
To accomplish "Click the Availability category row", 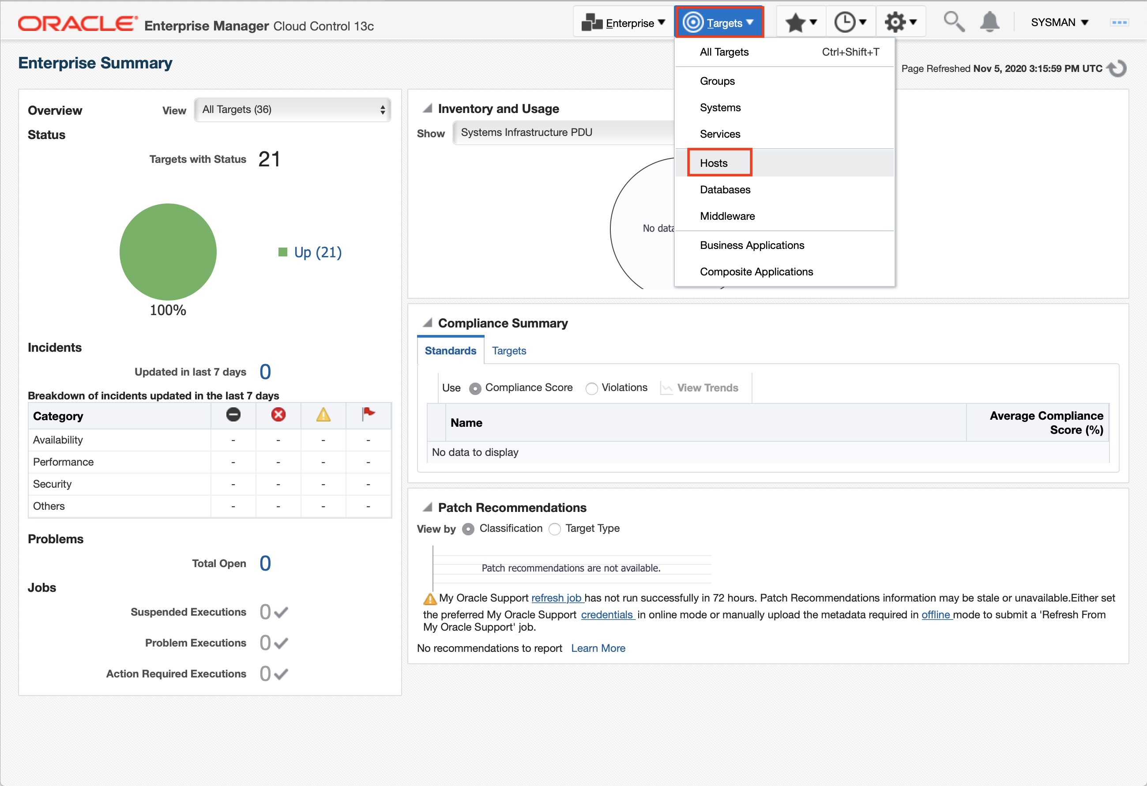I will coord(210,440).
